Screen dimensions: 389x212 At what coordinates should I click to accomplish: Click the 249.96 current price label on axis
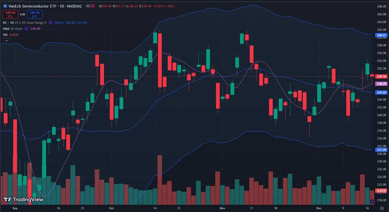381,76
